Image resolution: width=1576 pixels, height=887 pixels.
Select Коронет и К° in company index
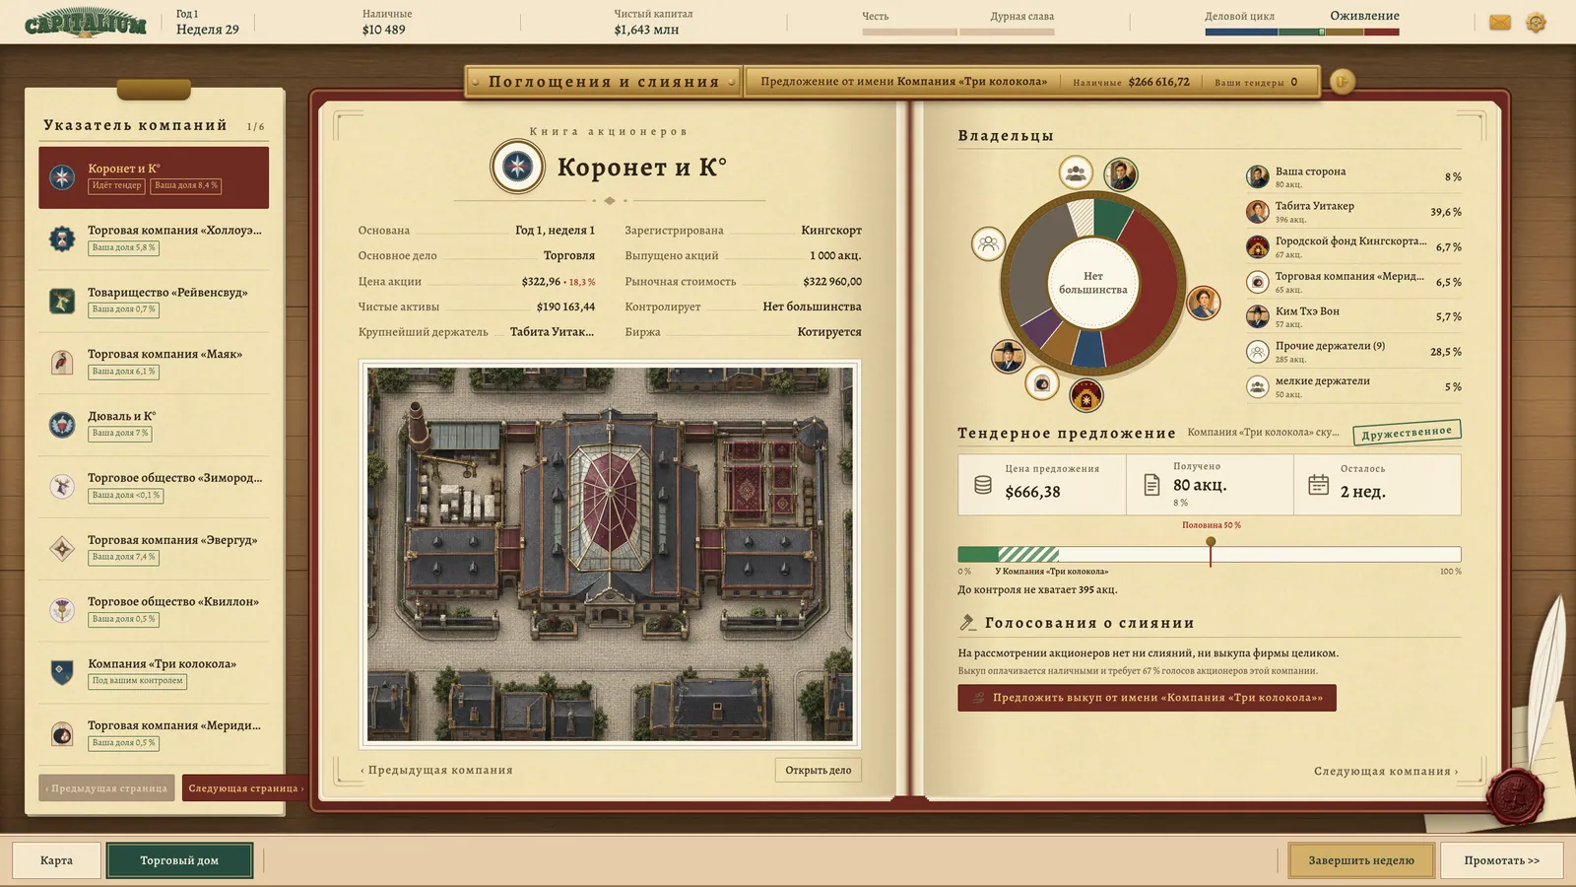pyautogui.click(x=154, y=177)
